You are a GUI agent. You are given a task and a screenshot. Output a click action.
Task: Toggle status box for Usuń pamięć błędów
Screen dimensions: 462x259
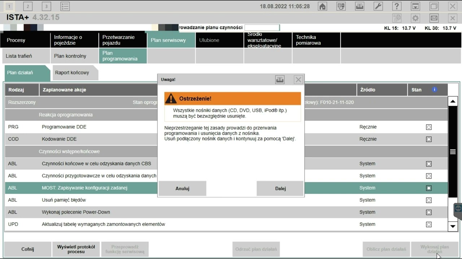pos(429,200)
